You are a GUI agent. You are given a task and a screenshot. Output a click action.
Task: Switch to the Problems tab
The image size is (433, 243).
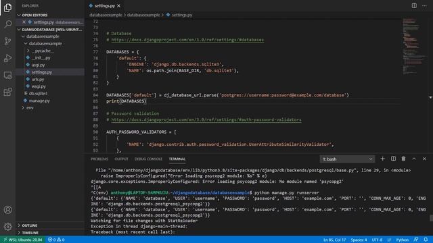pyautogui.click(x=99, y=159)
